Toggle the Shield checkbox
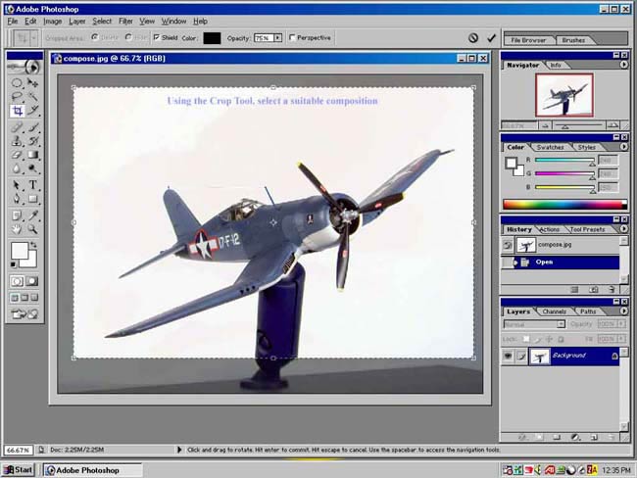Viewport: 637px width, 478px height. 157,37
